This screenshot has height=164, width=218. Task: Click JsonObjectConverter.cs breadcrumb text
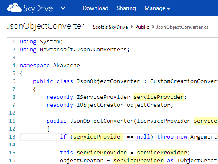[182, 27]
